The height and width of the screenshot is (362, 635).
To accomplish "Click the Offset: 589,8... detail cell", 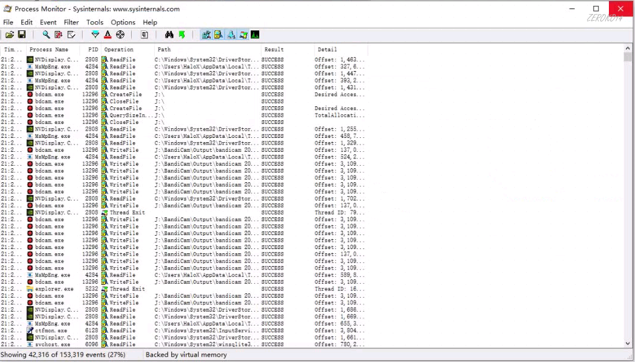I will tap(339, 275).
